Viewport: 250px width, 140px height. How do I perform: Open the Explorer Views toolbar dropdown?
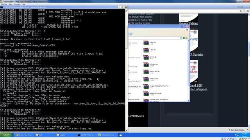tap(130, 34)
